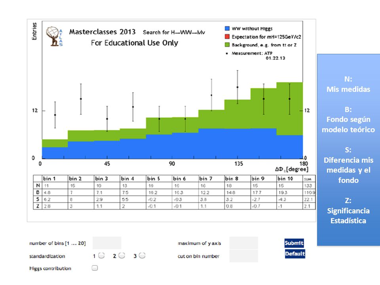Screen dimensions: 380x285
Task: Click the 'bin 2' column header
Action: 75,179
